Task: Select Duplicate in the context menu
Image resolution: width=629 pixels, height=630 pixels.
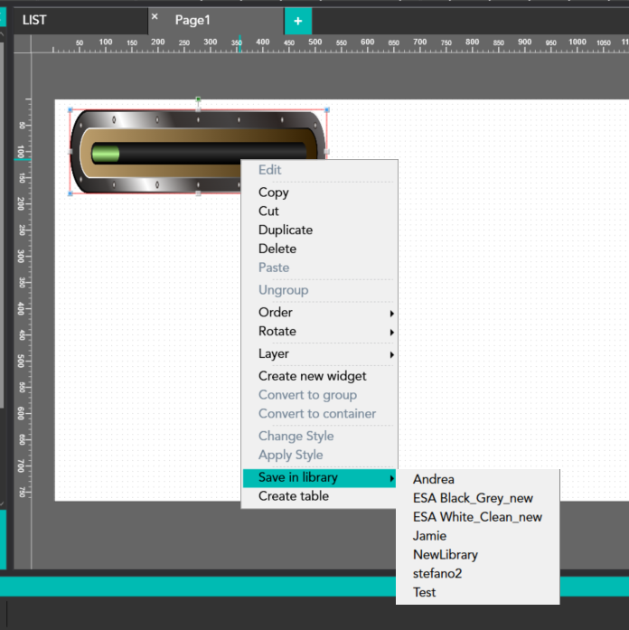Action: pos(286,230)
